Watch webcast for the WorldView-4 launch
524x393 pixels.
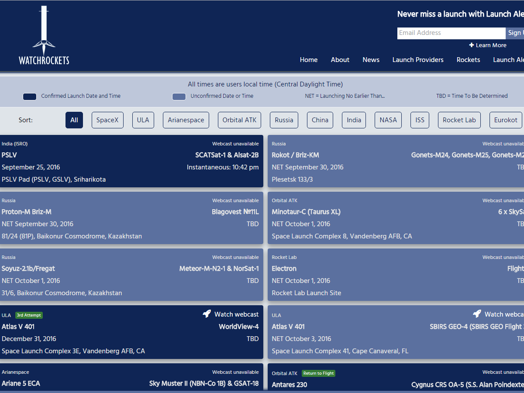coord(237,314)
